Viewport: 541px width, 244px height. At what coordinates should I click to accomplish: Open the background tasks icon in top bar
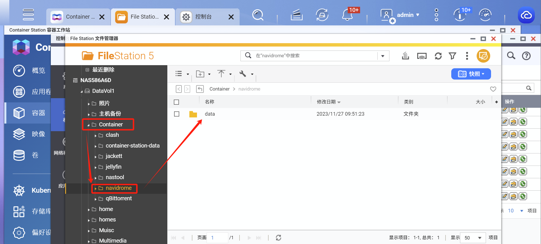click(x=297, y=15)
